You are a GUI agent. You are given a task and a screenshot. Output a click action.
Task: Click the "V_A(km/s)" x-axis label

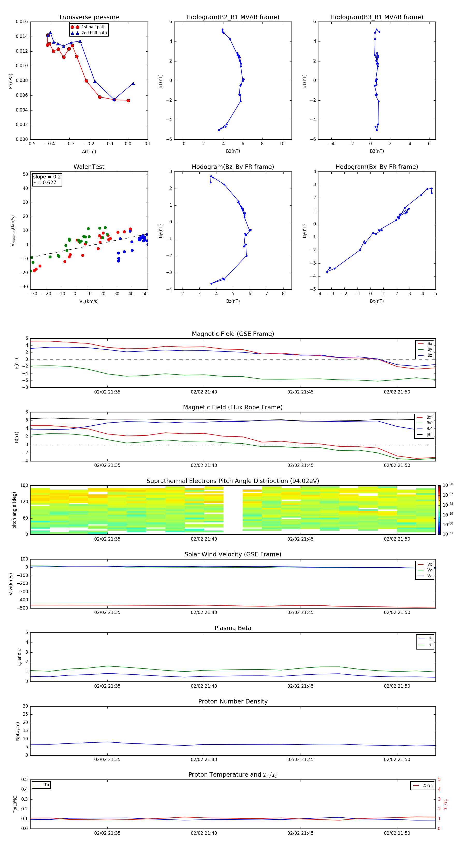[x=89, y=301]
